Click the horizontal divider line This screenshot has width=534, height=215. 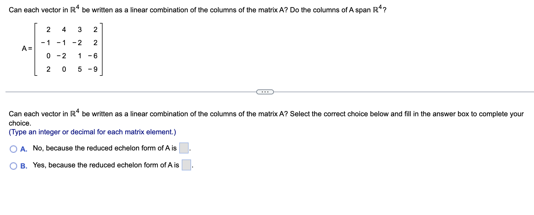point(123,92)
